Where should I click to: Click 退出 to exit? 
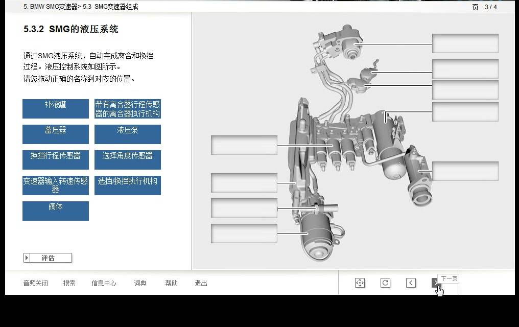[201, 283]
